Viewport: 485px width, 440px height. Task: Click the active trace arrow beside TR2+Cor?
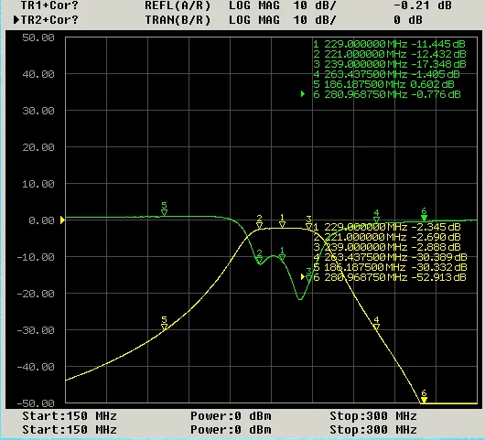point(16,20)
